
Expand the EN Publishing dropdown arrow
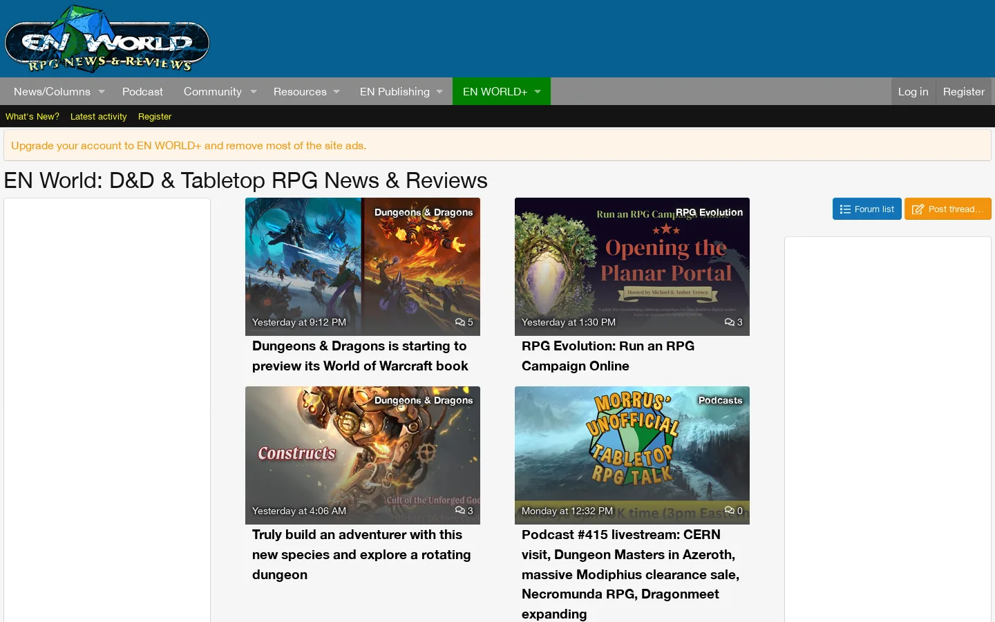pyautogui.click(x=439, y=91)
